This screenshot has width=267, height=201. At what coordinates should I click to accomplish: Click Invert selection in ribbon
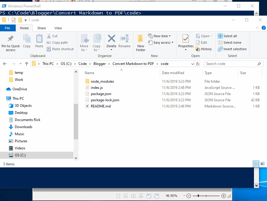point(232,49)
